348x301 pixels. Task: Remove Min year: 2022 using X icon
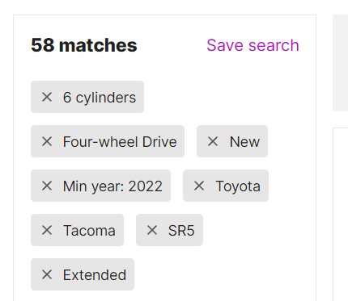47,186
